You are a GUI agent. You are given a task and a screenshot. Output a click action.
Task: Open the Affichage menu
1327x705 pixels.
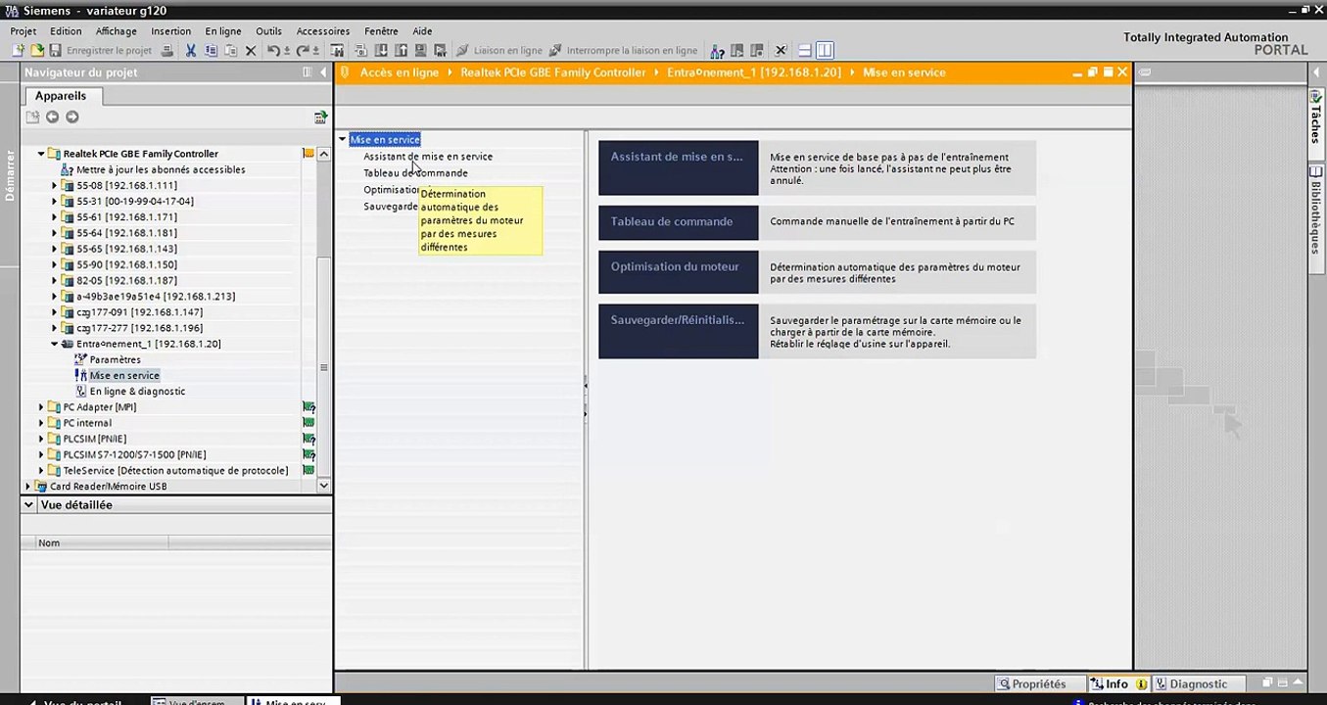(x=116, y=31)
